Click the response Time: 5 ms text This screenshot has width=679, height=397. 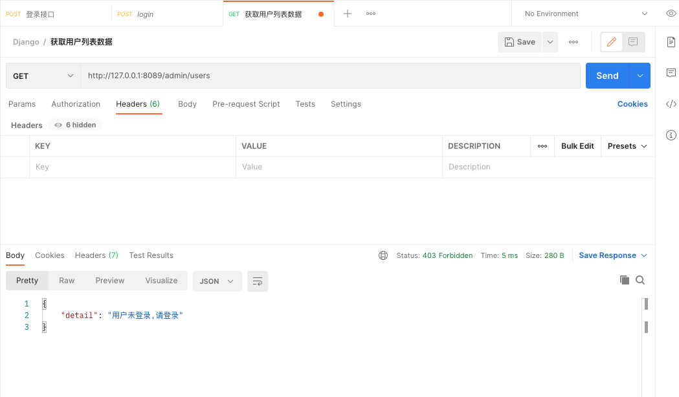click(499, 255)
